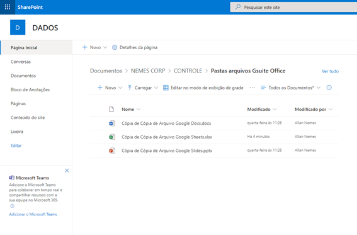Image resolution: width=357 pixels, height=235 pixels.
Task: Open Documentos in the left navigation
Action: pos(23,76)
